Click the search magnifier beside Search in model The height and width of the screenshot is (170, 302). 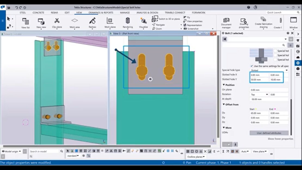click(x=61, y=151)
